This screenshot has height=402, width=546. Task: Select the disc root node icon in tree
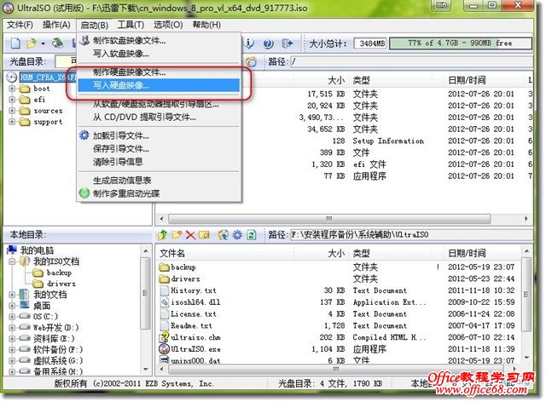click(12, 78)
